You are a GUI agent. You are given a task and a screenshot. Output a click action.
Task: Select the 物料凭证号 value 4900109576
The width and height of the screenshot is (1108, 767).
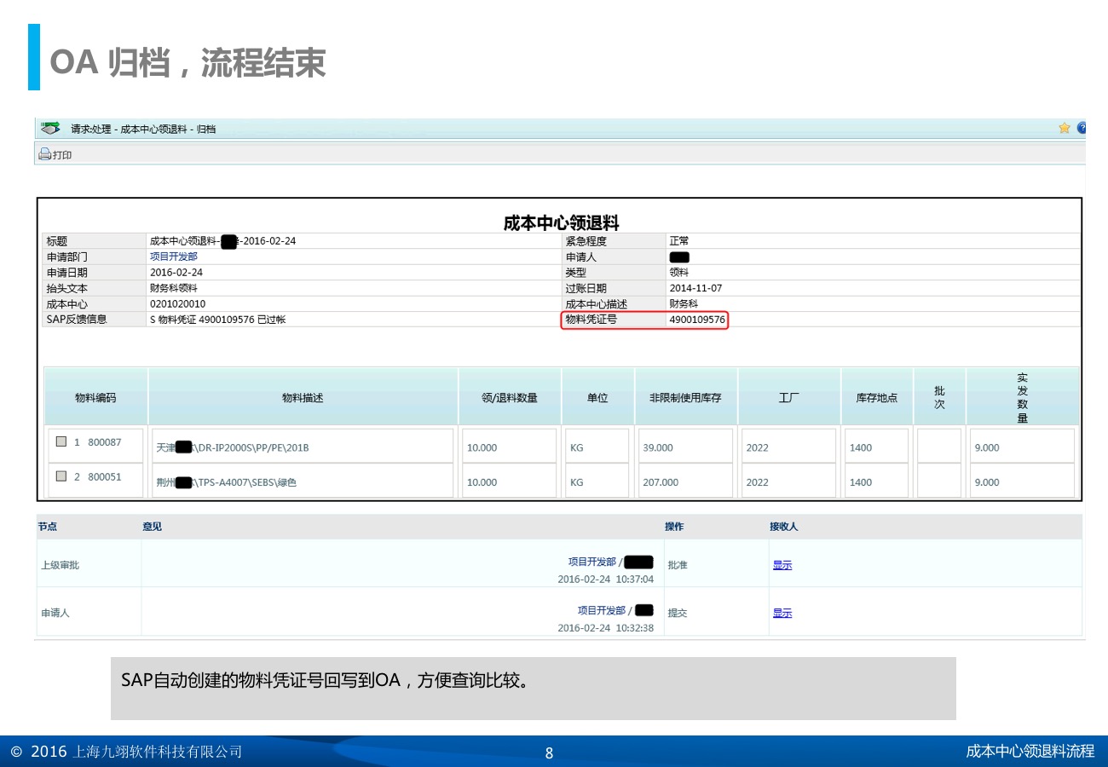[697, 320]
